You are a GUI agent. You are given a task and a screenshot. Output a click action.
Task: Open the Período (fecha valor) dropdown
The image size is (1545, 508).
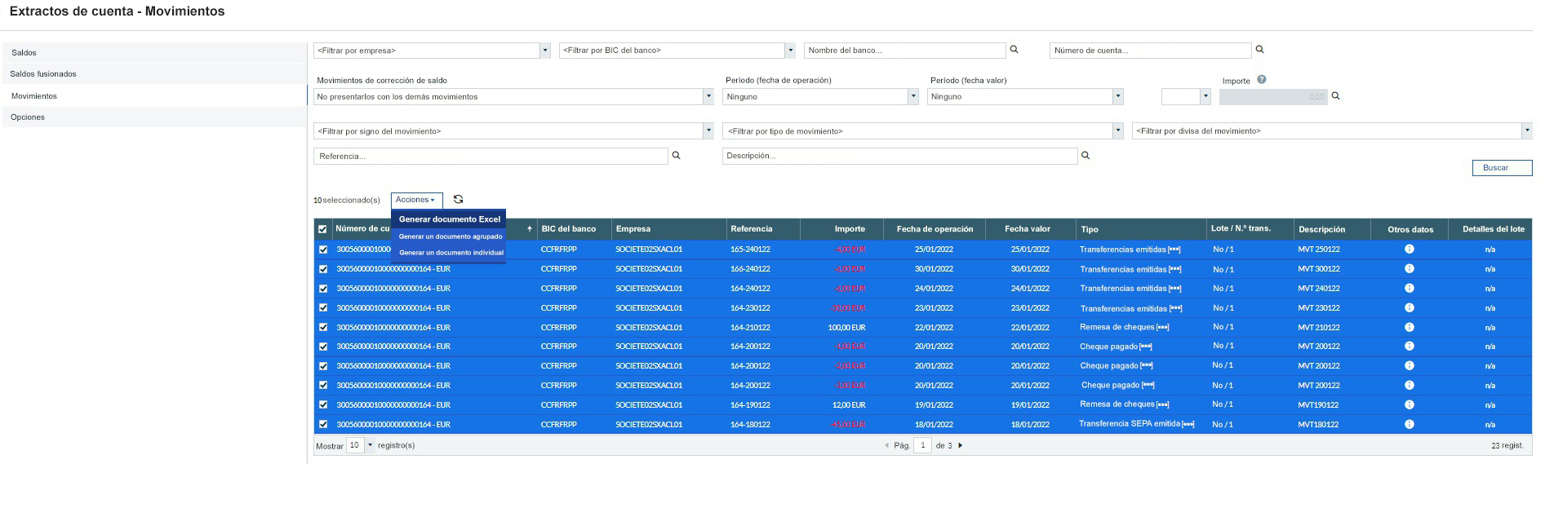coord(1025,97)
